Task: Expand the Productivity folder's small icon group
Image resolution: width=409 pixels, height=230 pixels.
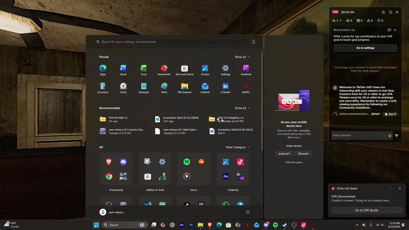Action: (x=123, y=176)
